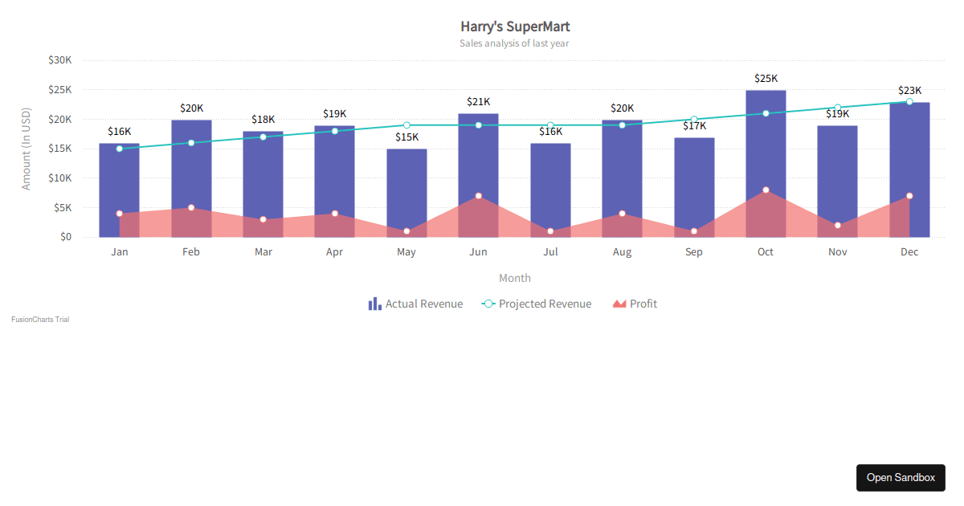
Task: Click the Actual Revenue legend bar icon
Action: point(375,304)
